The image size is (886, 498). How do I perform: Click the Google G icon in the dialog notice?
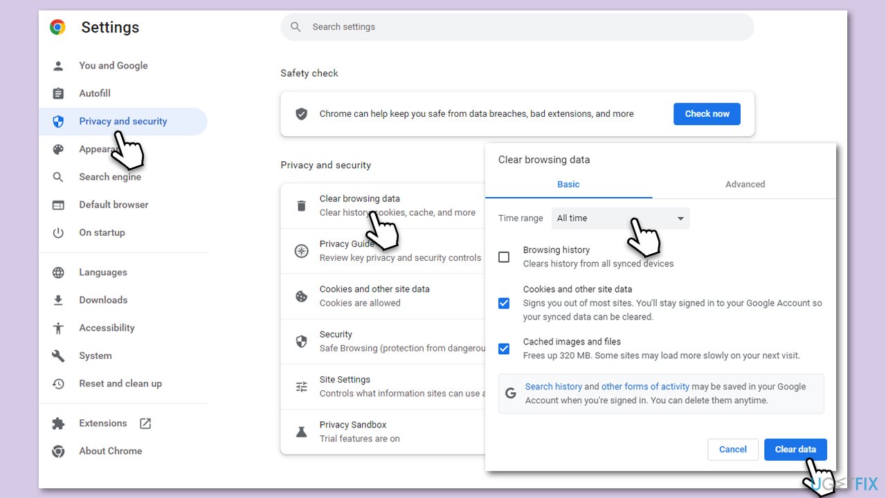point(511,394)
